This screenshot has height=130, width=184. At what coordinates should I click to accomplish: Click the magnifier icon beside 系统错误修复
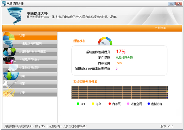click(x=12, y=68)
